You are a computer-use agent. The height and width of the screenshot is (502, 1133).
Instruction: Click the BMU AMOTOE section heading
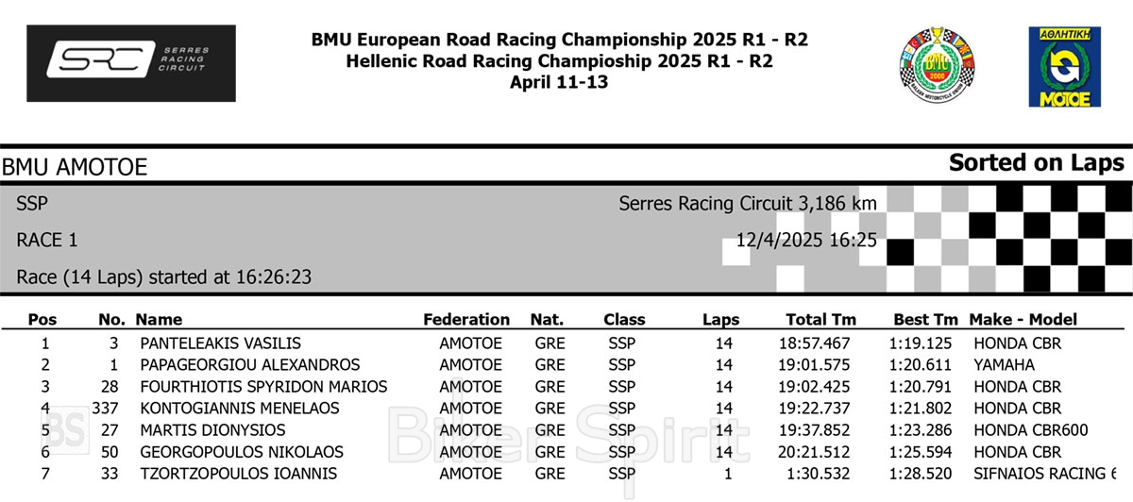click(75, 168)
